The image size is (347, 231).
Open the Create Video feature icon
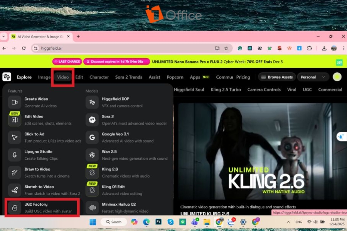[15, 102]
